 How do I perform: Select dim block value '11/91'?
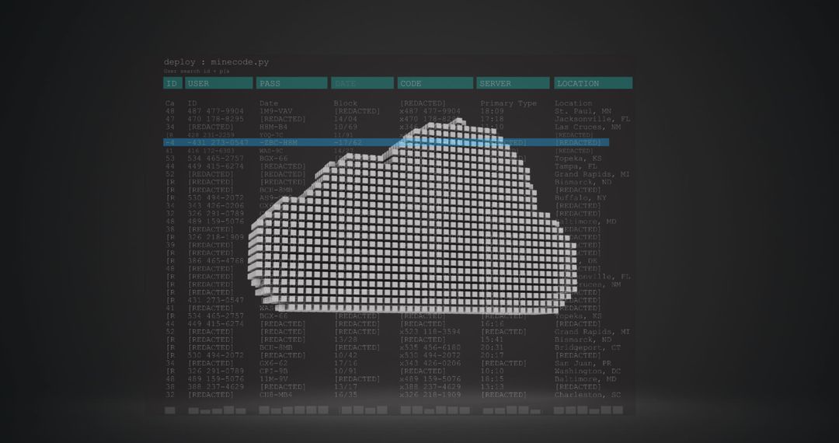coord(343,135)
